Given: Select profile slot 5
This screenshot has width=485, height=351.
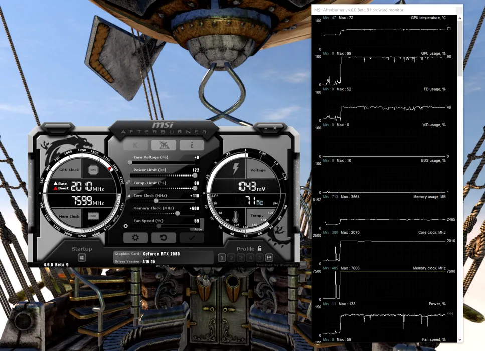Looking at the screenshot, I should (260, 258).
